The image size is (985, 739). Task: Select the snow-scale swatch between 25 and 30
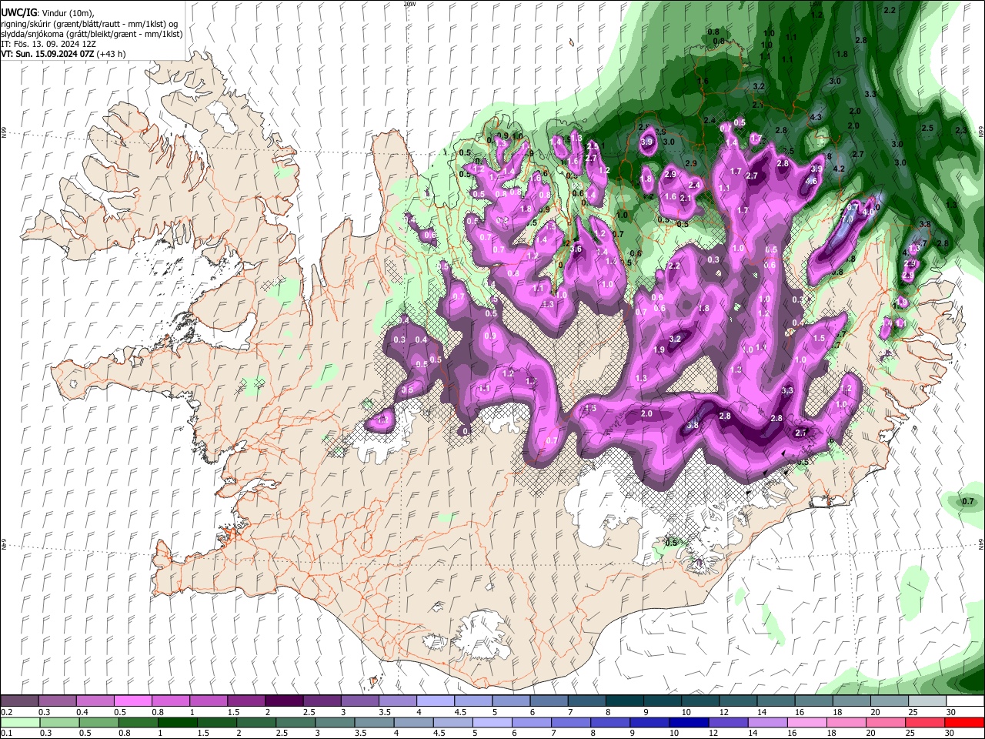[x=926, y=701]
